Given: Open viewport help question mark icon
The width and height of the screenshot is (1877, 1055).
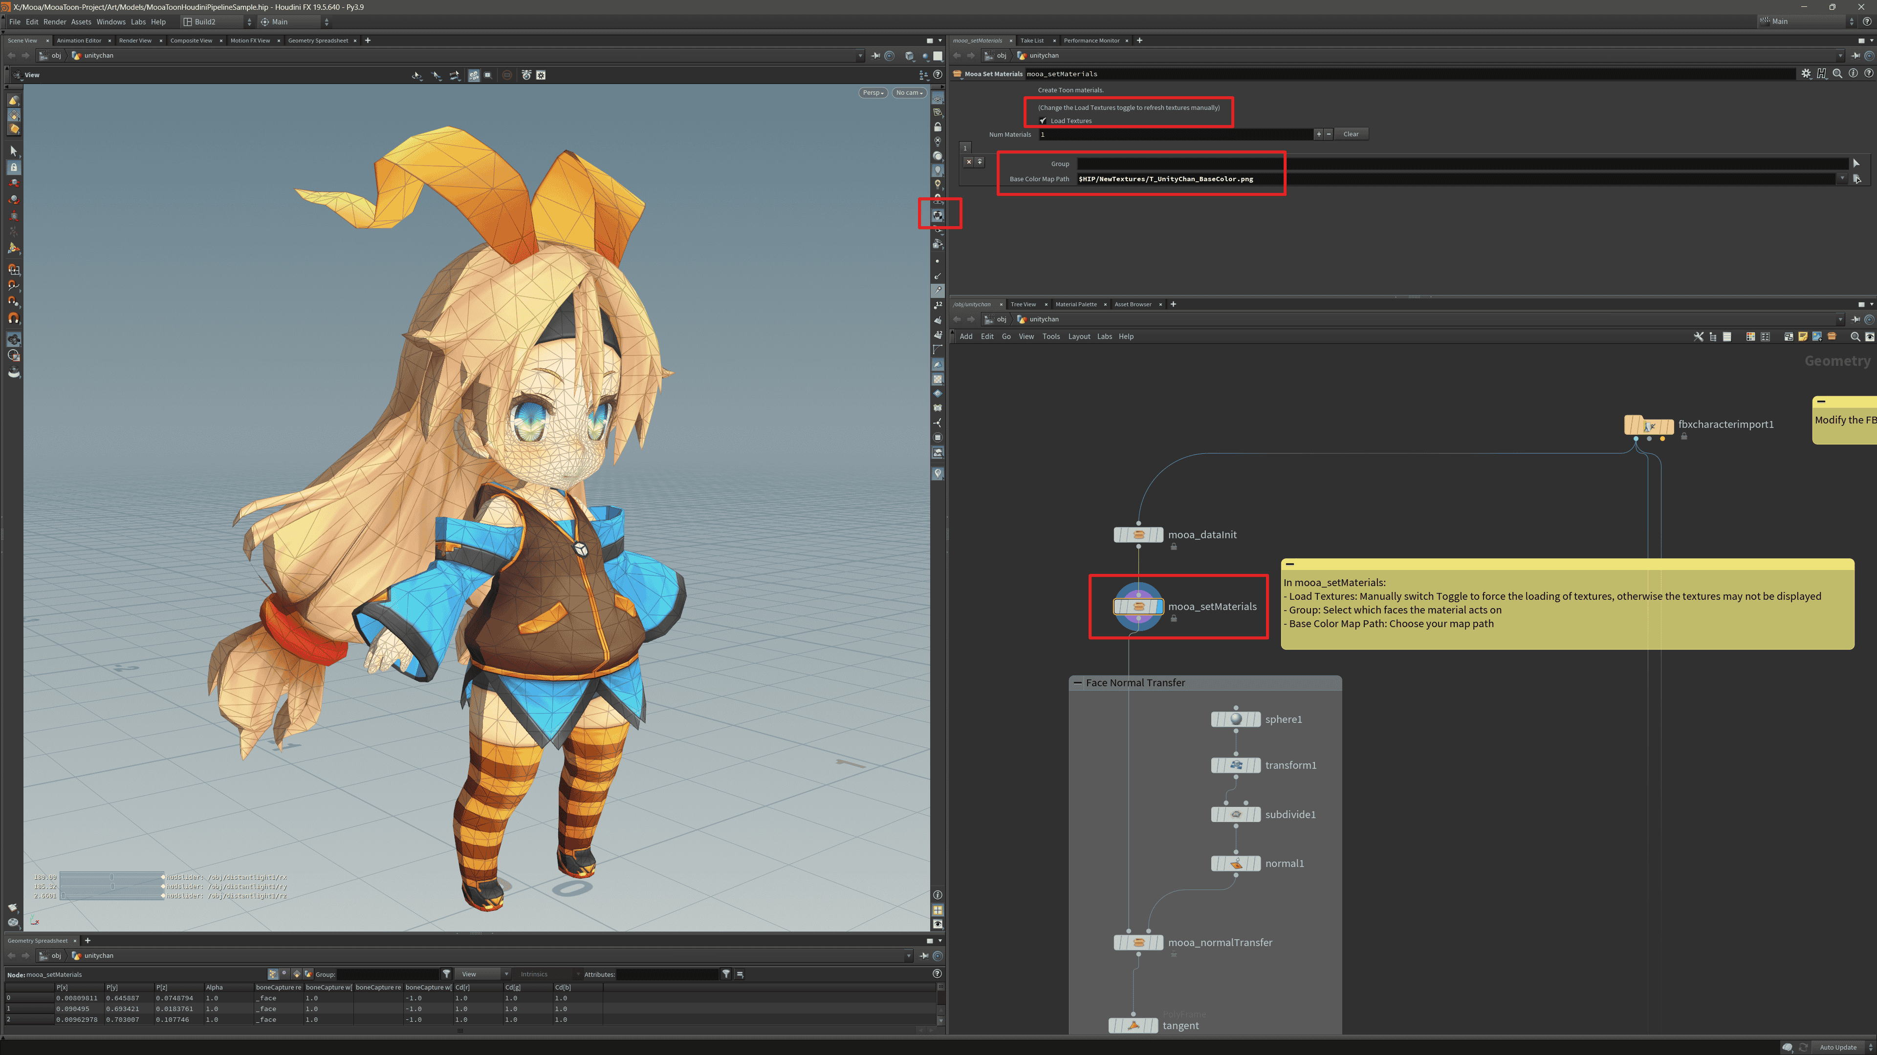Looking at the screenshot, I should (x=938, y=74).
